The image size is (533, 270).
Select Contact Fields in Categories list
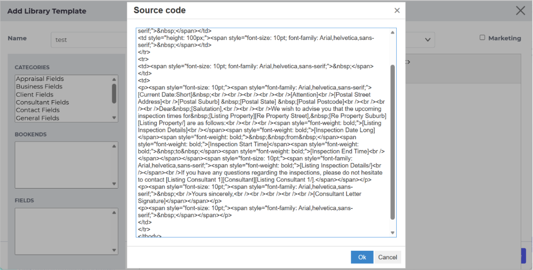[38, 110]
